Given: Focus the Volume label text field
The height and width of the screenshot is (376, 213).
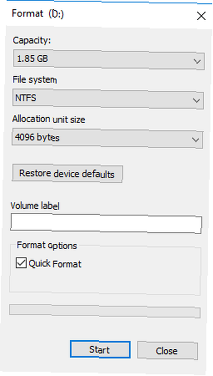Looking at the screenshot, I should 106,224.
